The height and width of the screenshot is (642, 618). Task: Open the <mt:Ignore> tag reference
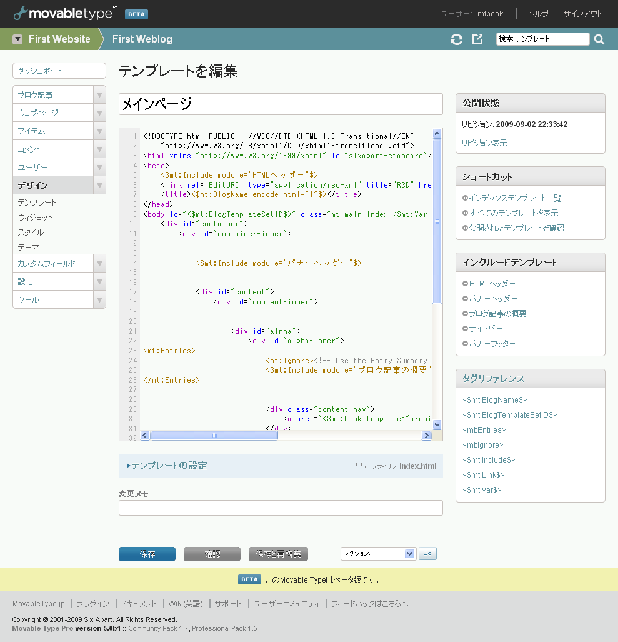pos(483,445)
